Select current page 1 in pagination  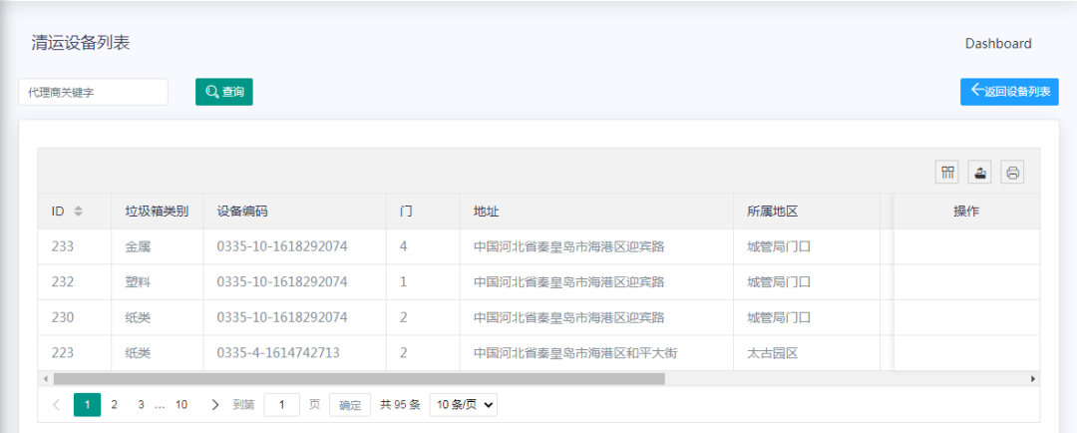tap(87, 405)
